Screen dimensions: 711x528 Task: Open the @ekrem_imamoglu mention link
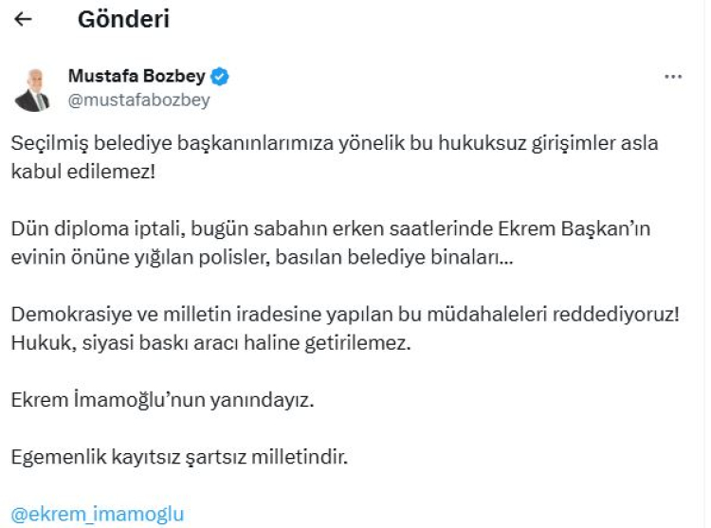tap(98, 515)
